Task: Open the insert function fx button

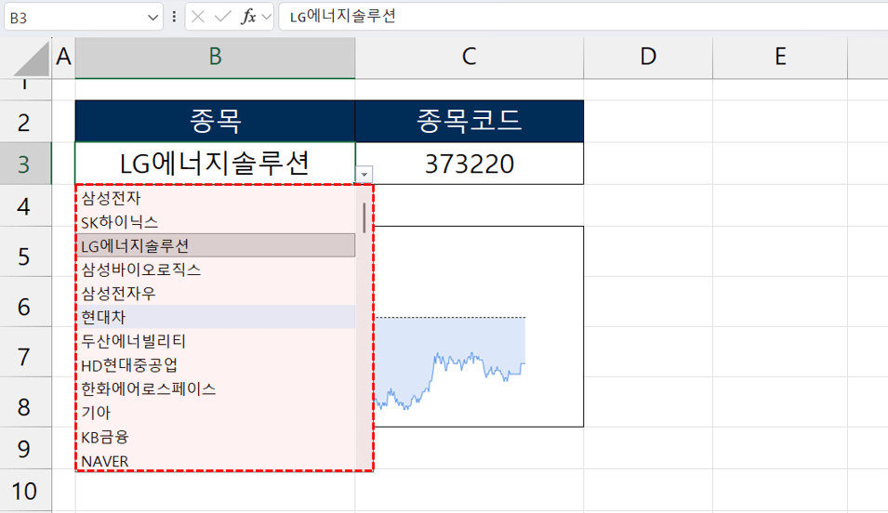Action: coord(248,17)
